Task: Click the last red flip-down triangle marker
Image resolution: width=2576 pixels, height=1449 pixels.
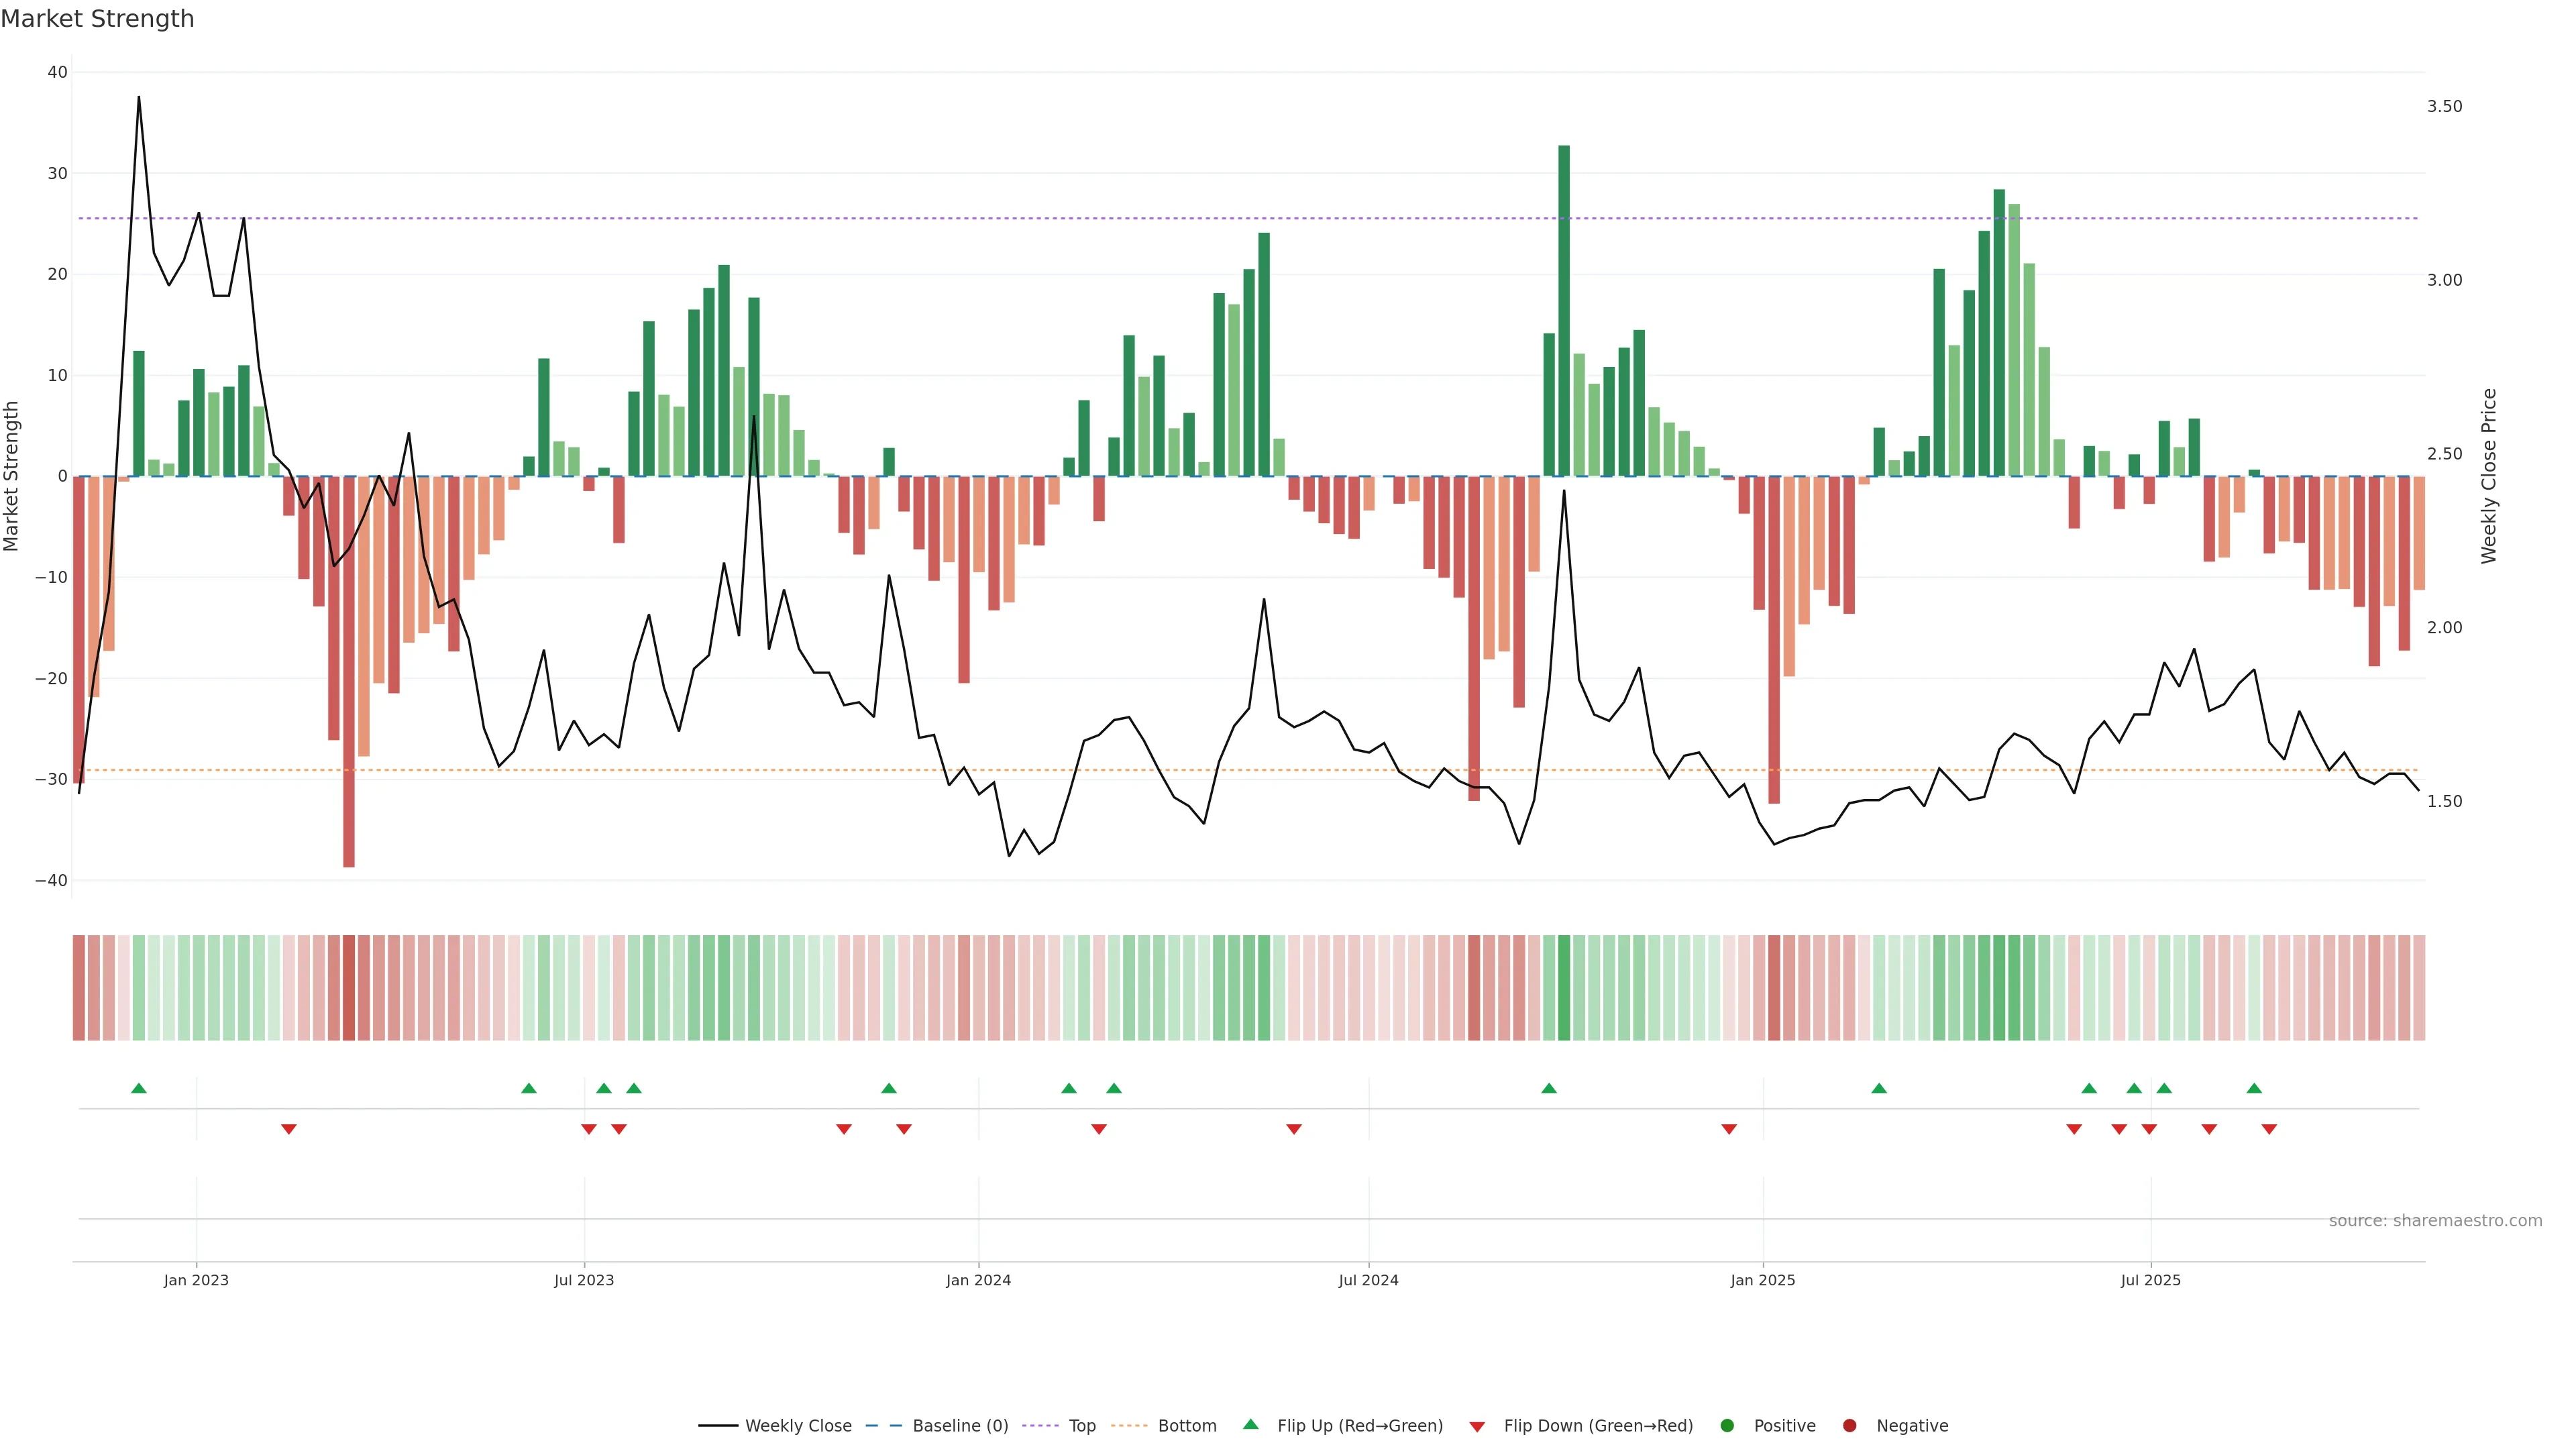Action: click(x=2269, y=1129)
